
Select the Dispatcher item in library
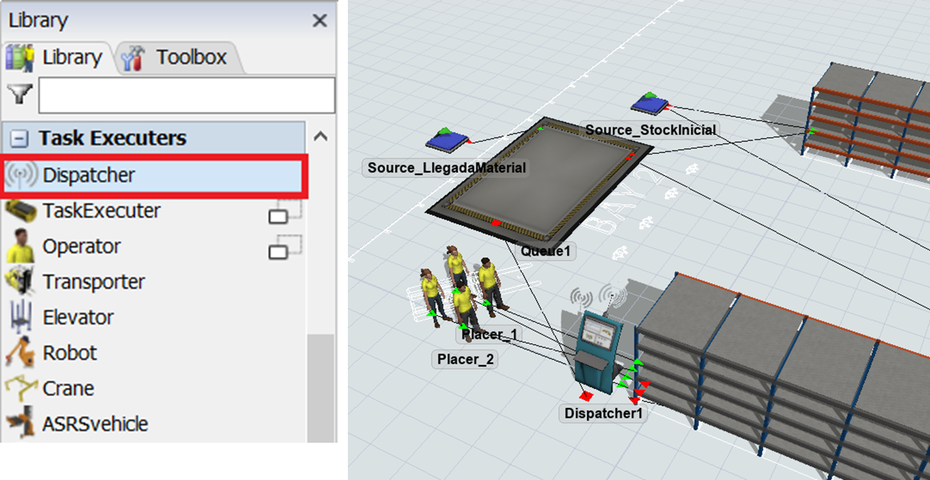pos(88,176)
